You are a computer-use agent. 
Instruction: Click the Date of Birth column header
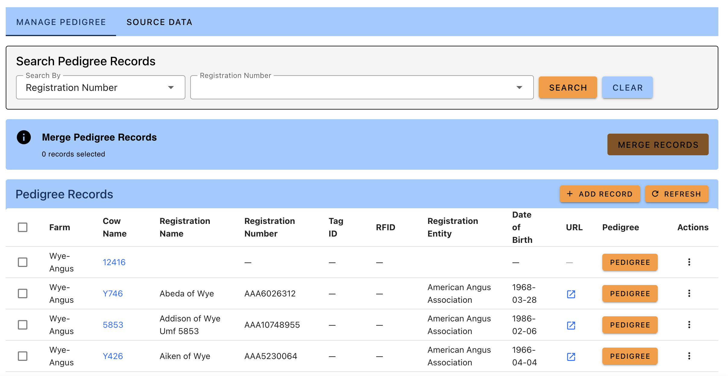pos(522,227)
